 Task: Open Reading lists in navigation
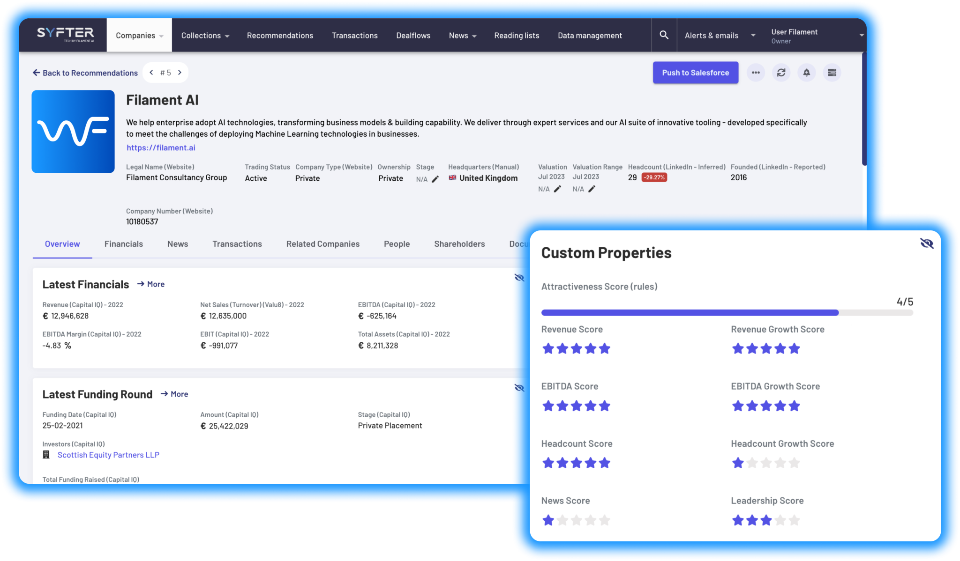pos(517,36)
